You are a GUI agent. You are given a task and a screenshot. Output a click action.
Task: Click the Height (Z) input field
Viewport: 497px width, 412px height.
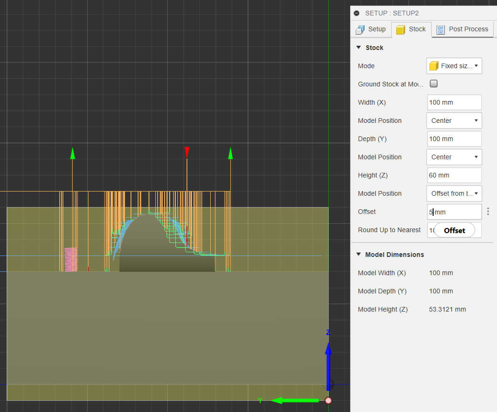coord(454,175)
